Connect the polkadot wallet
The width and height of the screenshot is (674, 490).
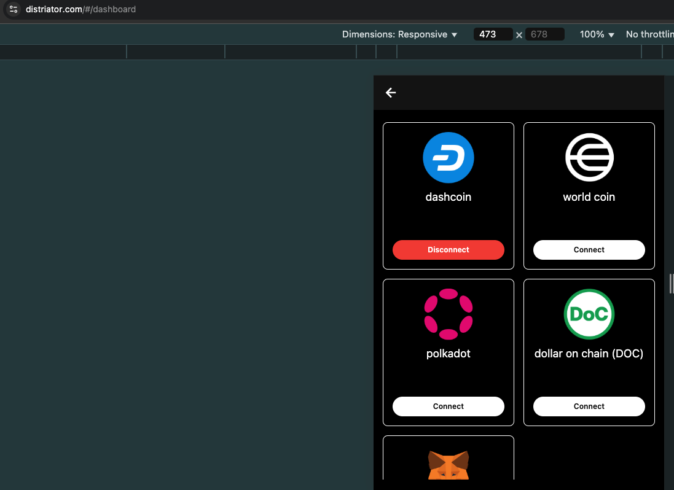[449, 406]
